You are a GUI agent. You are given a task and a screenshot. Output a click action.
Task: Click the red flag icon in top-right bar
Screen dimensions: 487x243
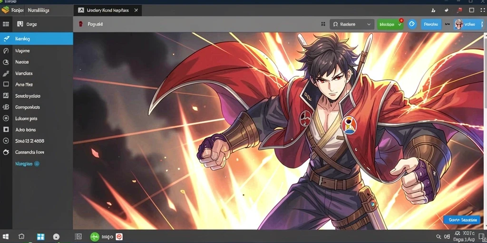click(459, 10)
